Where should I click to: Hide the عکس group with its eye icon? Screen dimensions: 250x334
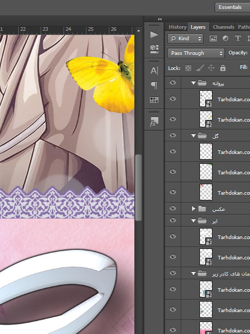pos(173,208)
